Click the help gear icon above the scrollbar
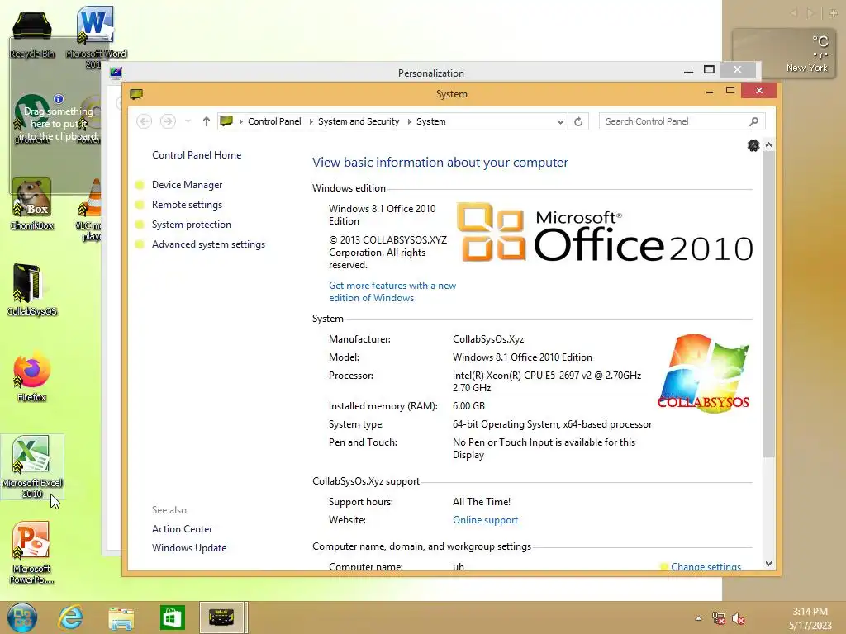 pyautogui.click(x=753, y=145)
